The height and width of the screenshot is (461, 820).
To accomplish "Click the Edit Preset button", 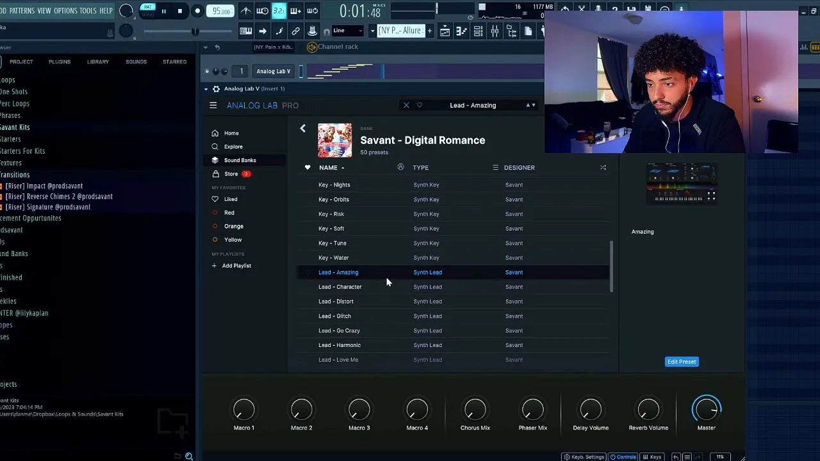I will [x=682, y=361].
